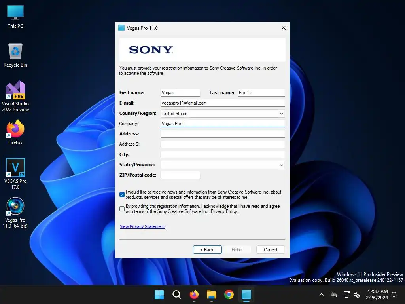Click the Last name field
The image size is (405, 304).
(261, 93)
